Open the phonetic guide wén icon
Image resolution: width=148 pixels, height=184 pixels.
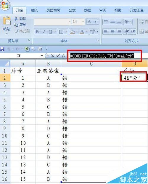(93, 32)
